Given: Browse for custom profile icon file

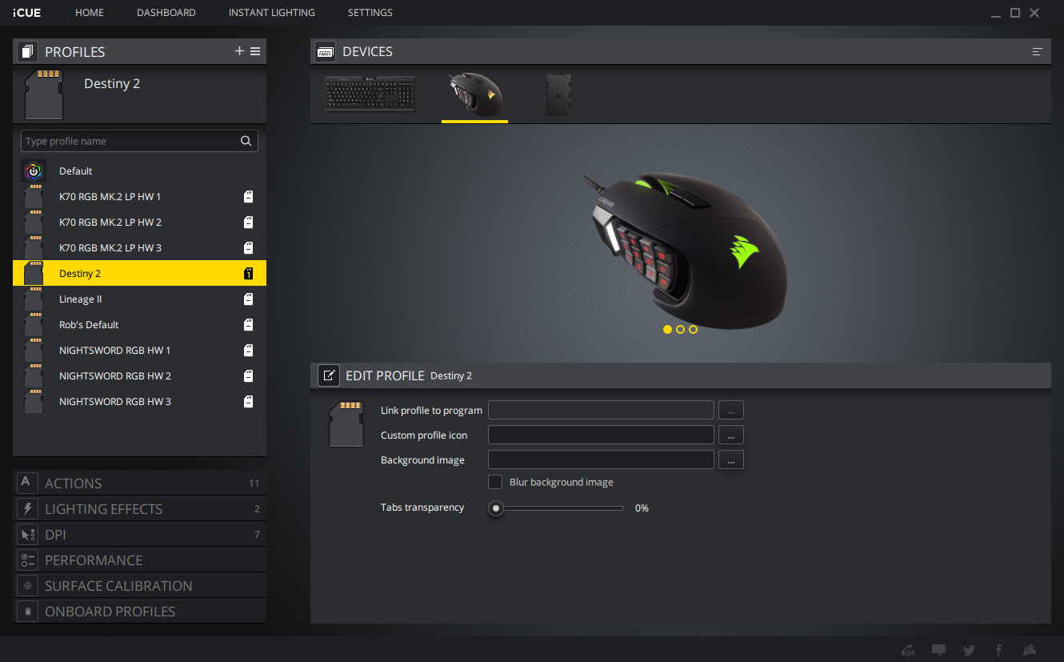Looking at the screenshot, I should (731, 435).
